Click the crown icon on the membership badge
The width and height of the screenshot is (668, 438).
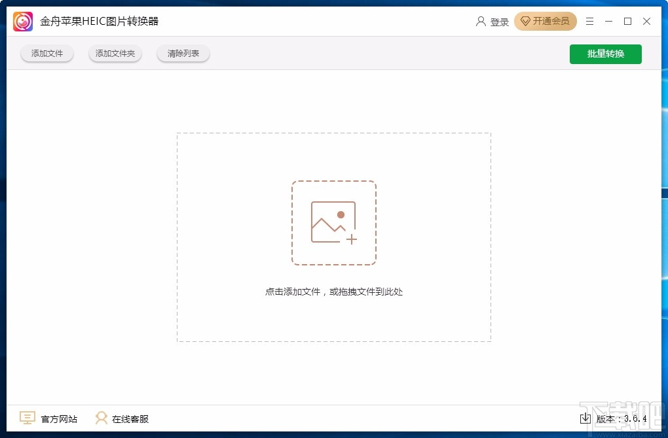(x=525, y=21)
